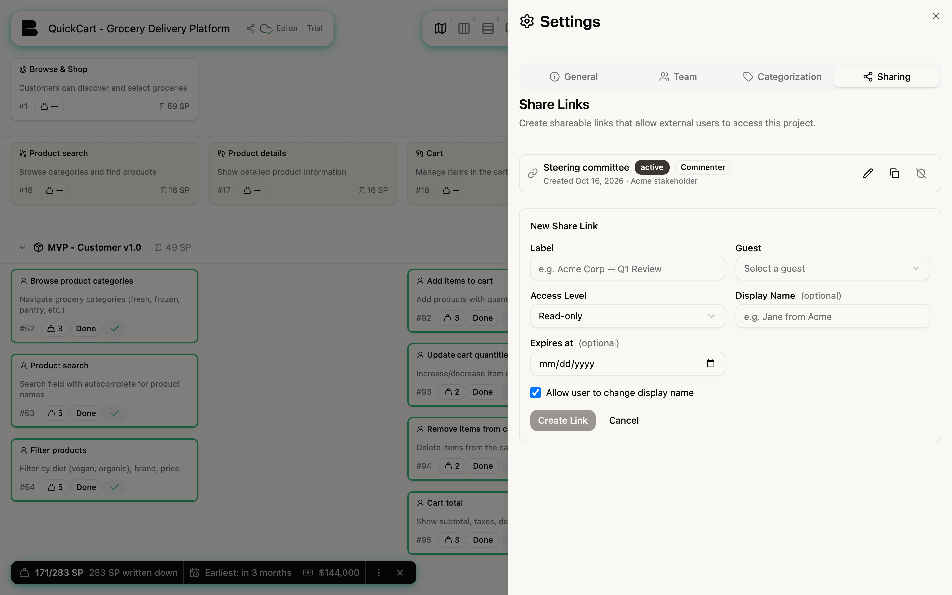Viewport: 952px width, 595px height.
Task: Click the Done status on card #95
Action: pyautogui.click(x=483, y=540)
